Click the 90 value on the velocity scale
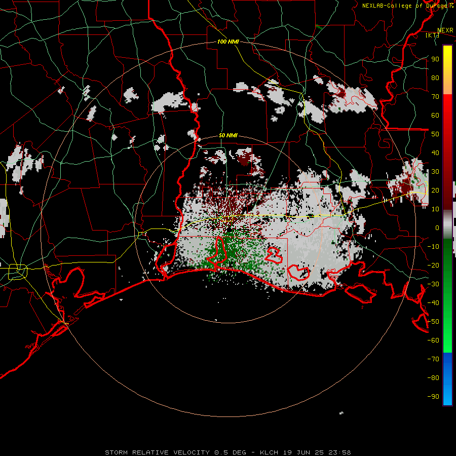Viewport: 456px width, 456px height. point(435,59)
